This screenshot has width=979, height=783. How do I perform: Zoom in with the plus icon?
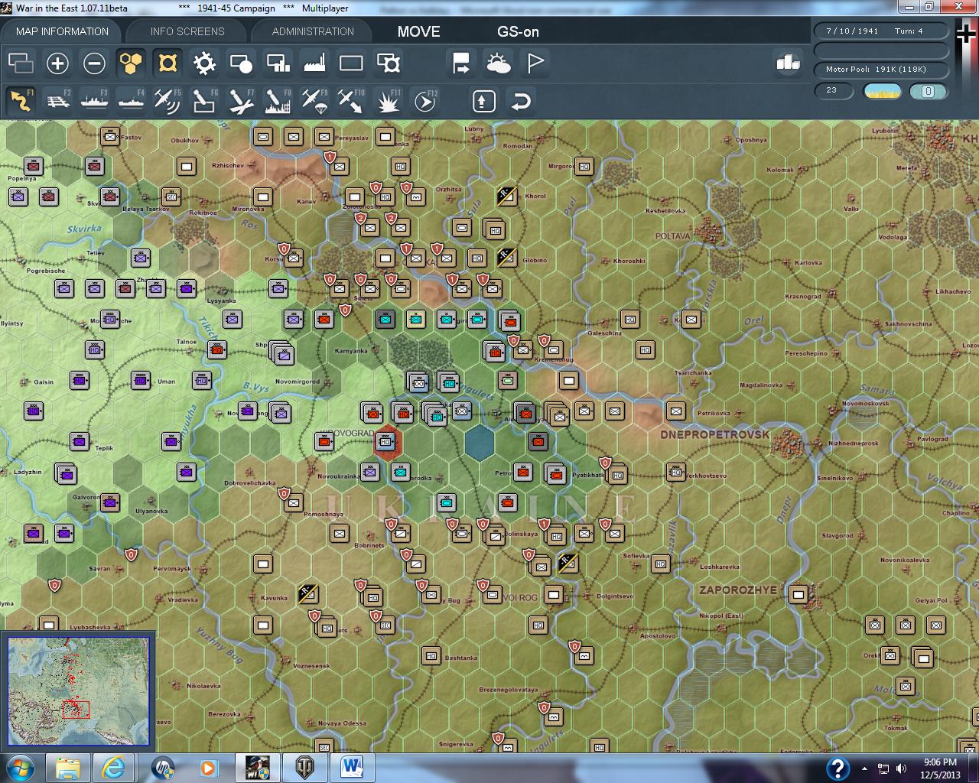coord(57,63)
